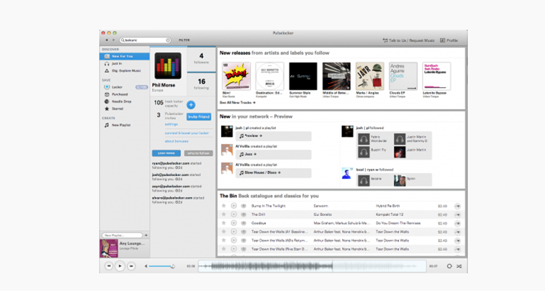Play the track The Drill
Image resolution: width=545 pixels, height=291 pixels.
coord(234,214)
